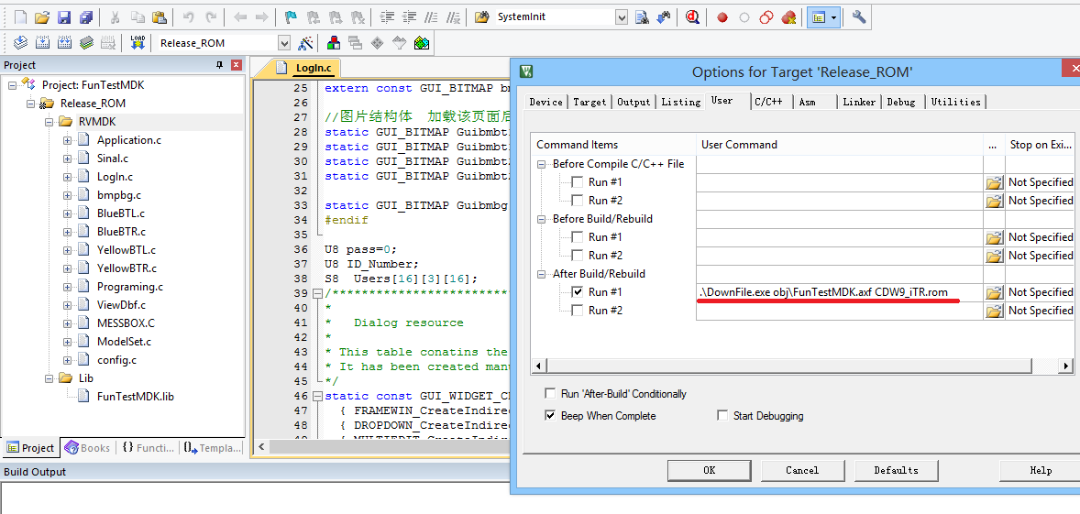
Task: Open the Debug tab
Action: coord(901,102)
